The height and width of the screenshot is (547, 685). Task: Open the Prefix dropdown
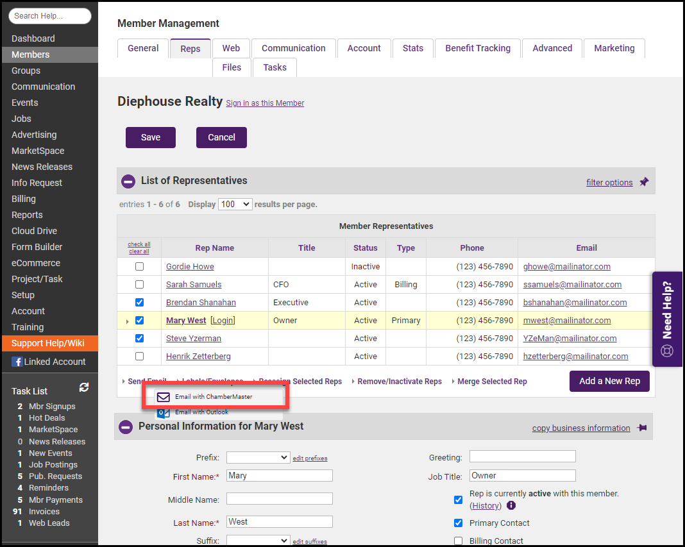(x=258, y=457)
